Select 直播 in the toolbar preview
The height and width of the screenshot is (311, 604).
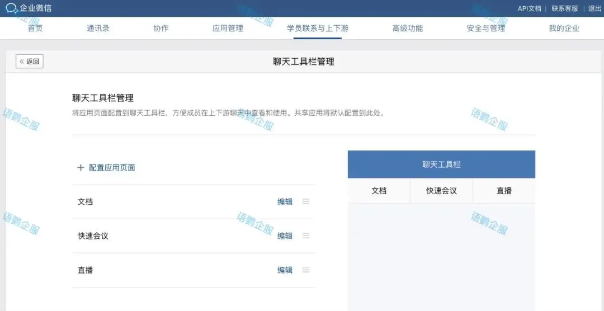point(504,191)
